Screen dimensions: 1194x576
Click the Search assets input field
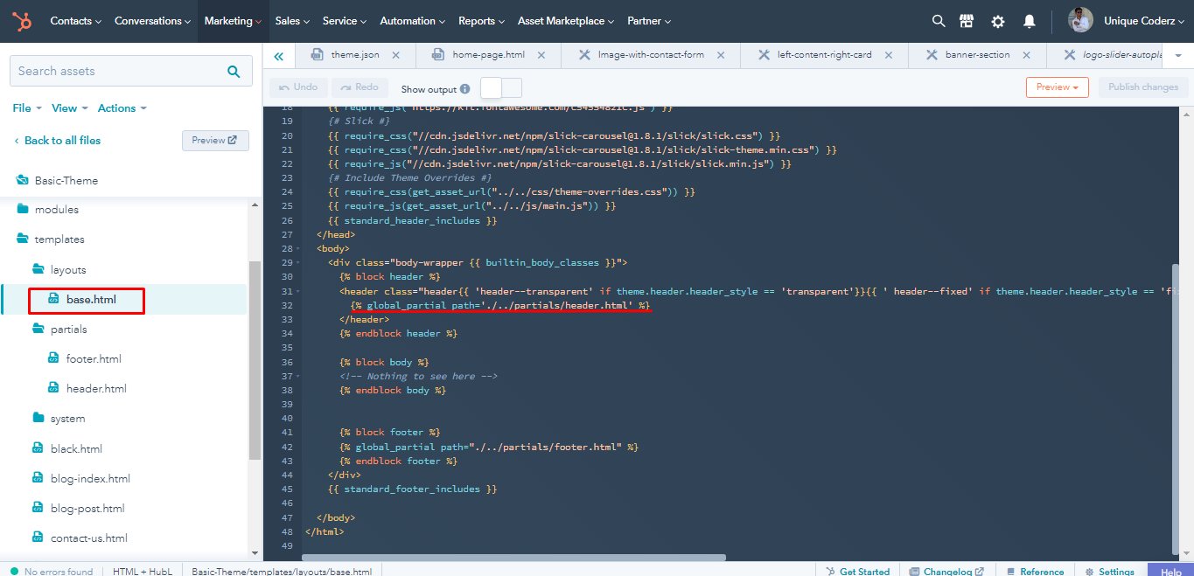pos(118,72)
